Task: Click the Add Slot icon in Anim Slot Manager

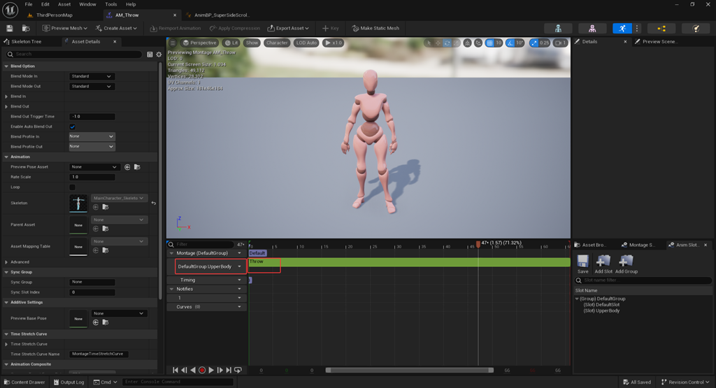Action: [603, 264]
